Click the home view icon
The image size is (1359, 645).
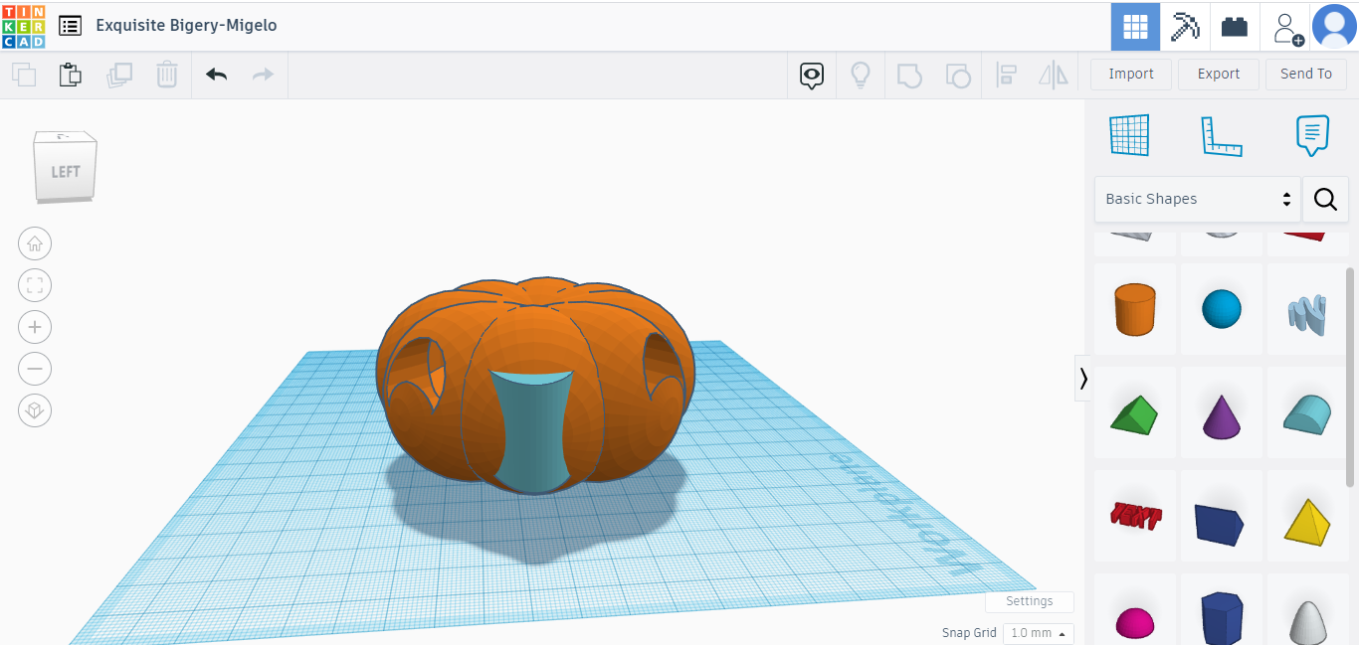click(35, 243)
